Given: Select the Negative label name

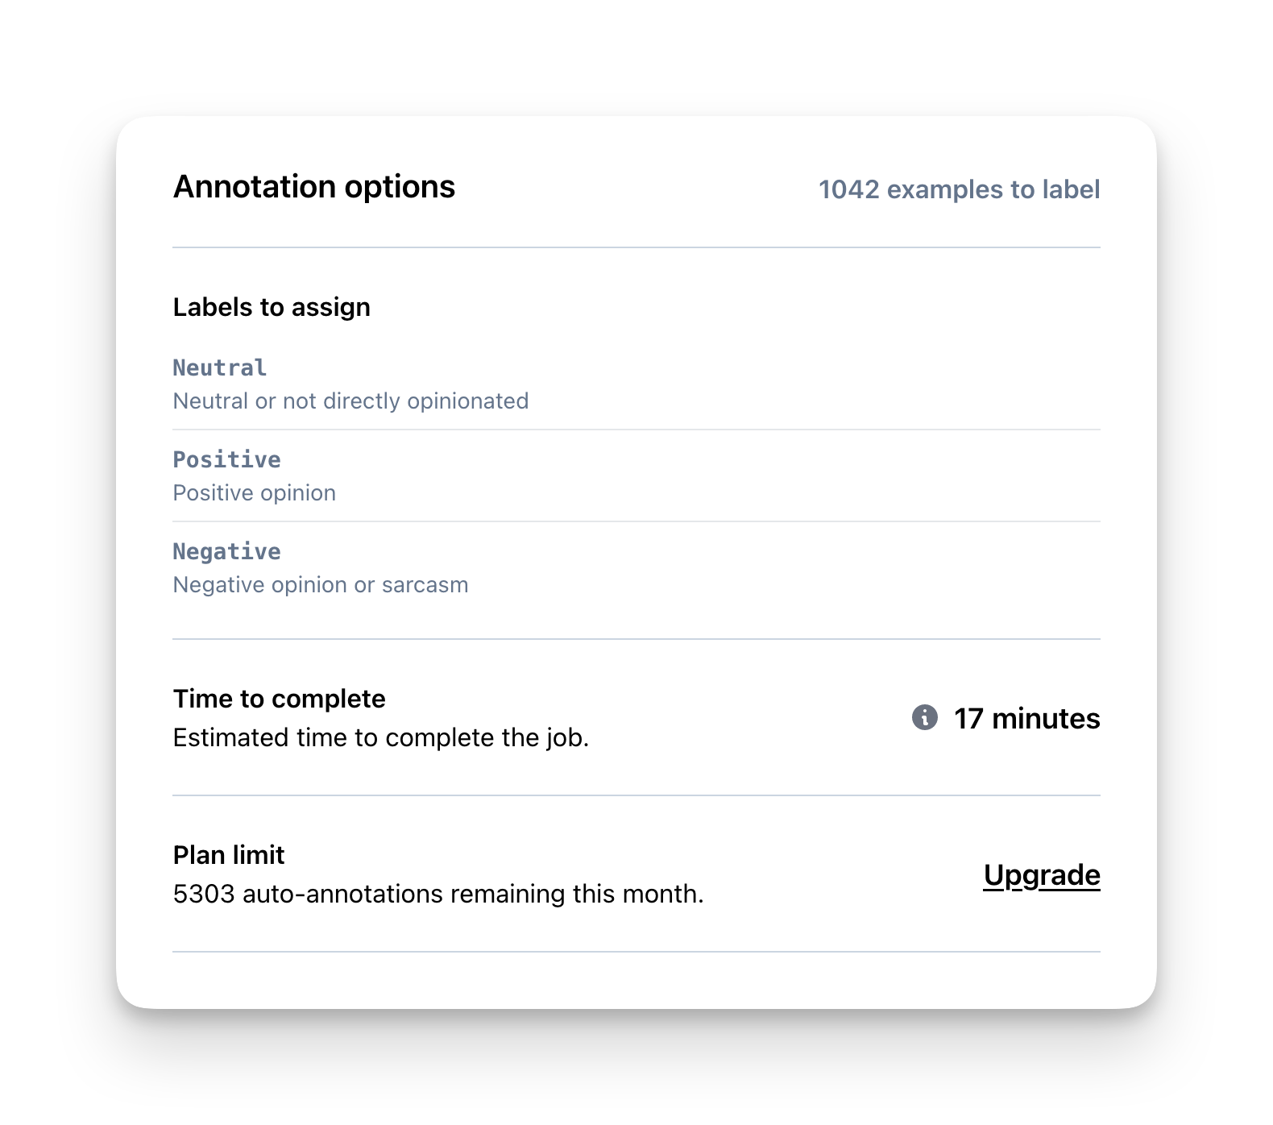Looking at the screenshot, I should (227, 552).
